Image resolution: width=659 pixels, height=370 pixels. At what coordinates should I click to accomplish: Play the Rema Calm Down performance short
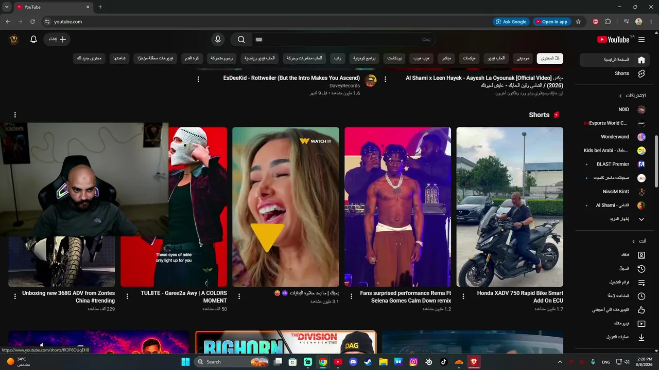[x=398, y=207]
